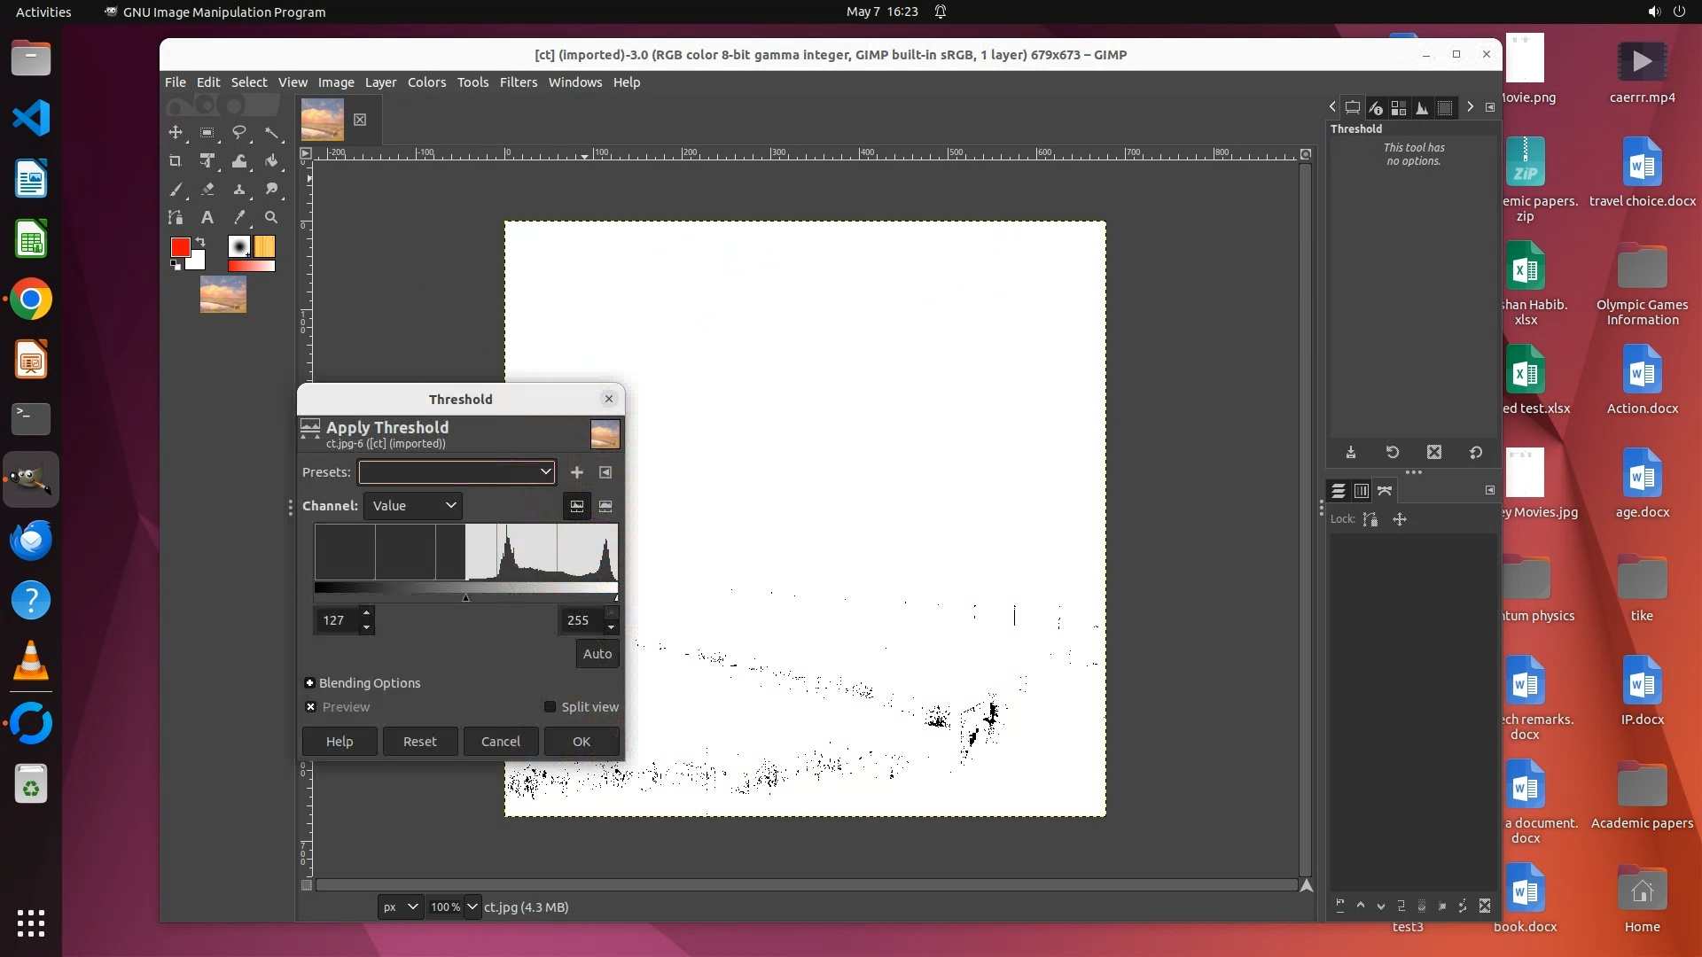The height and width of the screenshot is (957, 1702).
Task: Pick the Eraser tool
Action: (x=207, y=189)
